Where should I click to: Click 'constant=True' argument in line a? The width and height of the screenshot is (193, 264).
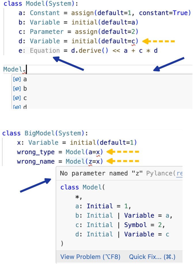[x=163, y=13]
